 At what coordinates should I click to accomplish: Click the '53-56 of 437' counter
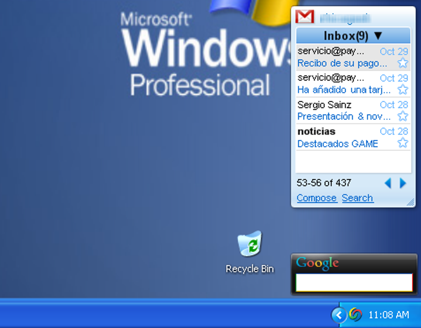[324, 183]
